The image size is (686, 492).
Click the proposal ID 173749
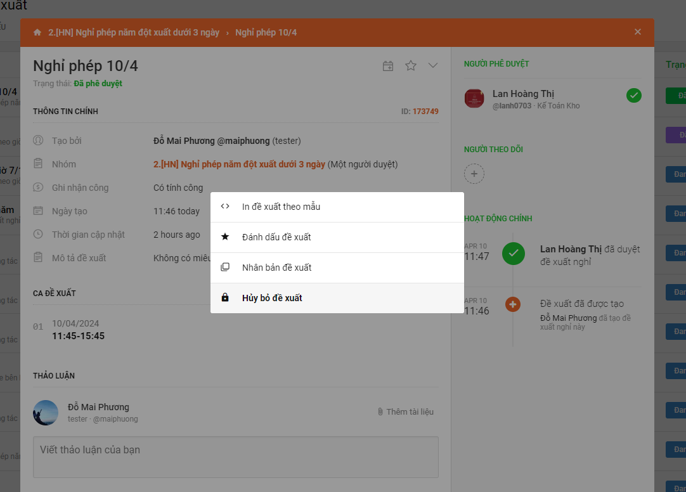[x=425, y=112]
